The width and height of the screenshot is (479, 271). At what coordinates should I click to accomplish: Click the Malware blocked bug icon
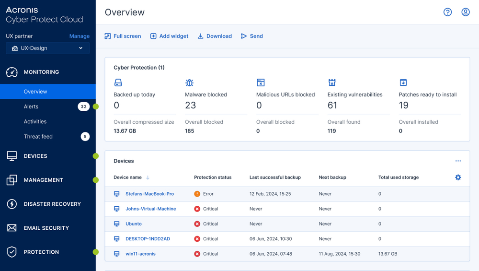[189, 82]
